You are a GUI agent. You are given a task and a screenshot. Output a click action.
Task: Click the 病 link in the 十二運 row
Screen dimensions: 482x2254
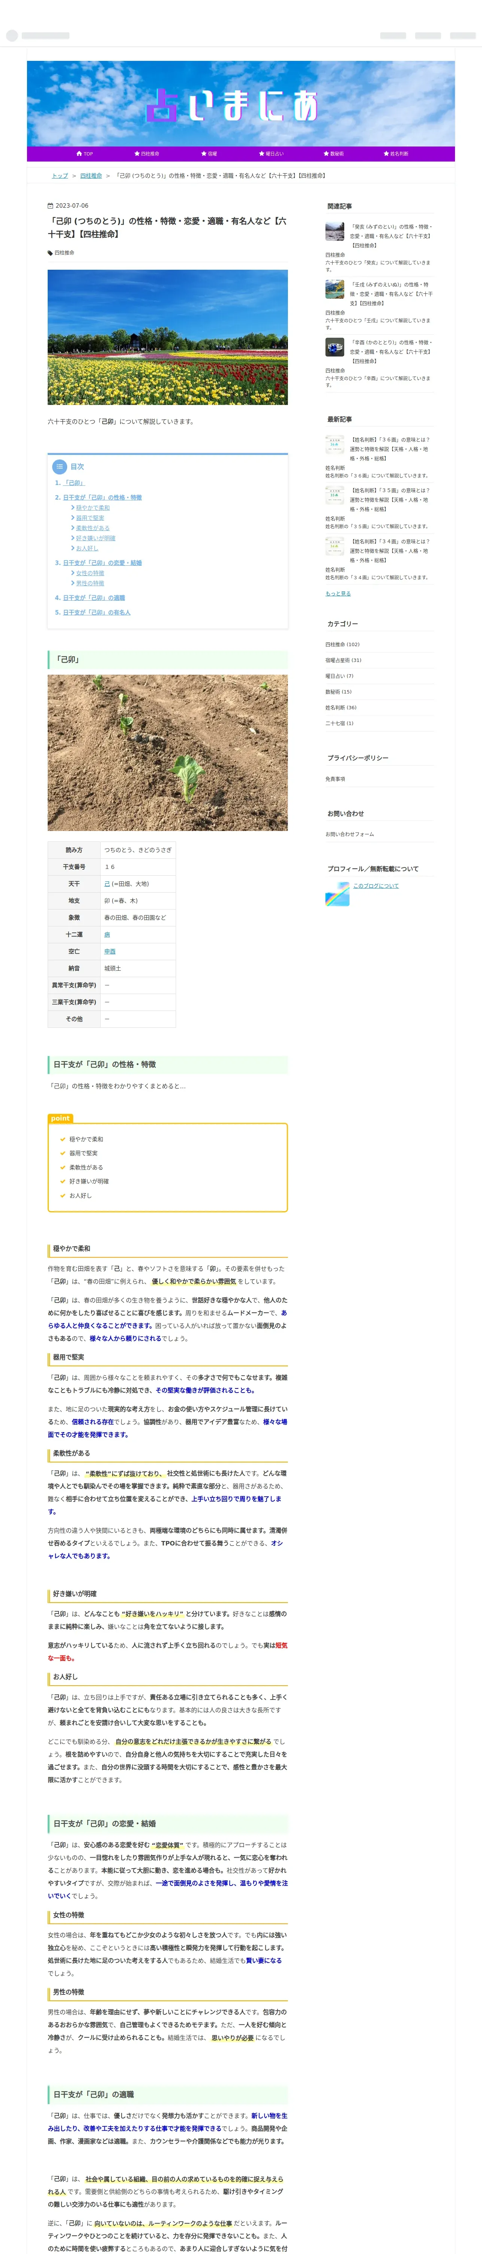point(108,935)
